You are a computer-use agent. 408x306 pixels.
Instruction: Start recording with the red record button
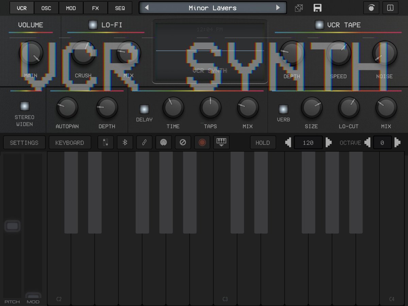pyautogui.click(x=202, y=143)
